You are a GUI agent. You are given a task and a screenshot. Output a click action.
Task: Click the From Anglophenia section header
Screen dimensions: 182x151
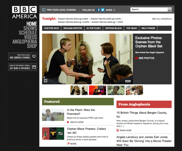(x=144, y=104)
